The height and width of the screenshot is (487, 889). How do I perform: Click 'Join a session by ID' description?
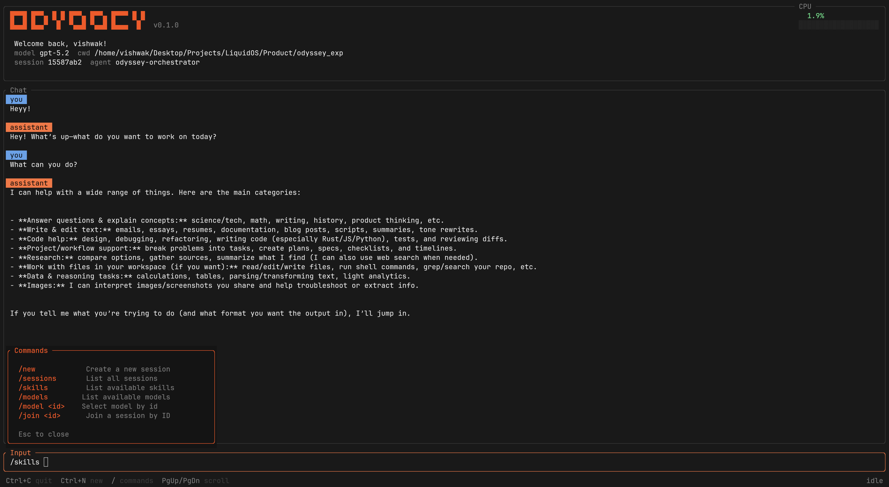(x=128, y=416)
